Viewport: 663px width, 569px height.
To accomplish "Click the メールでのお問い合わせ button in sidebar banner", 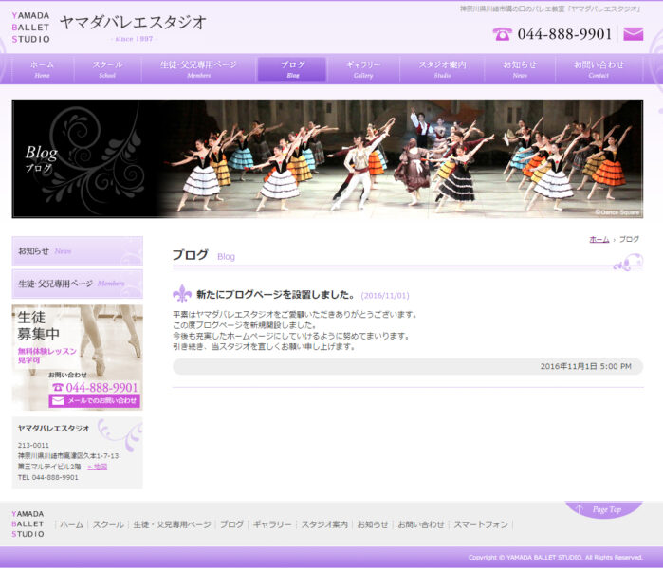I will 94,400.
